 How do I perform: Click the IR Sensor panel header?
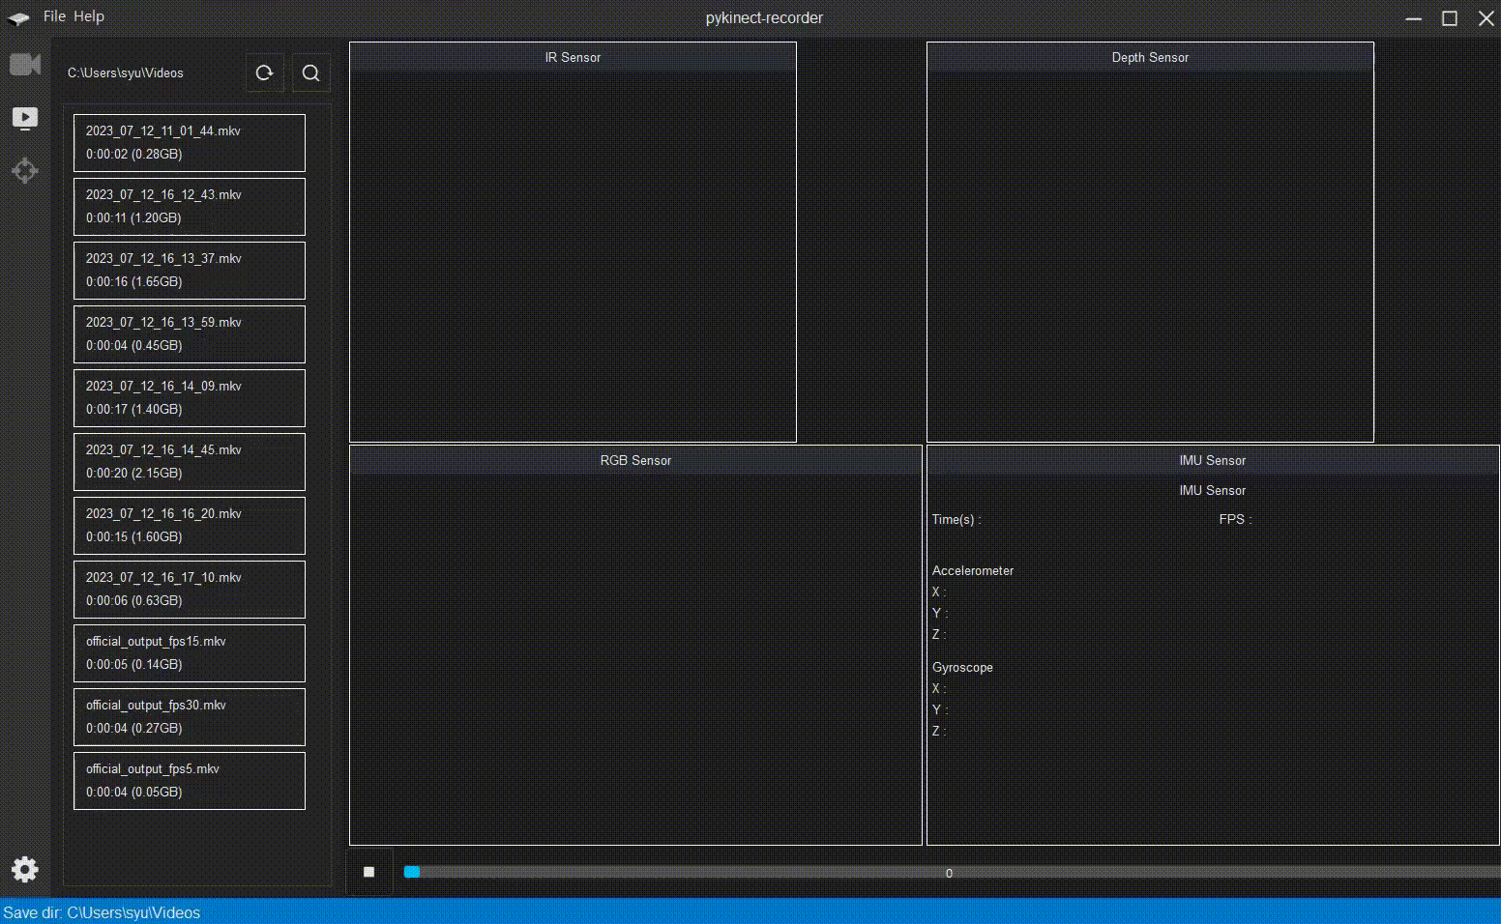pyautogui.click(x=573, y=57)
